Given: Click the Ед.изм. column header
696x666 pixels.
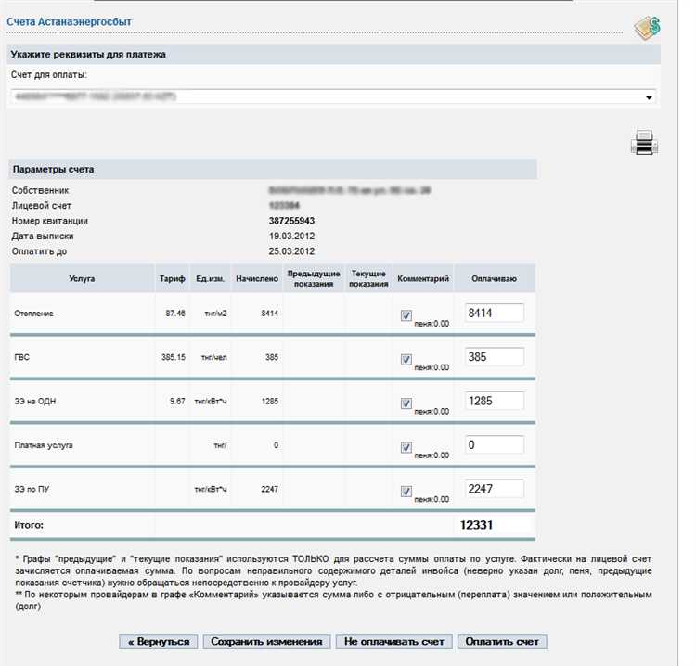Looking at the screenshot, I should pyautogui.click(x=210, y=278).
